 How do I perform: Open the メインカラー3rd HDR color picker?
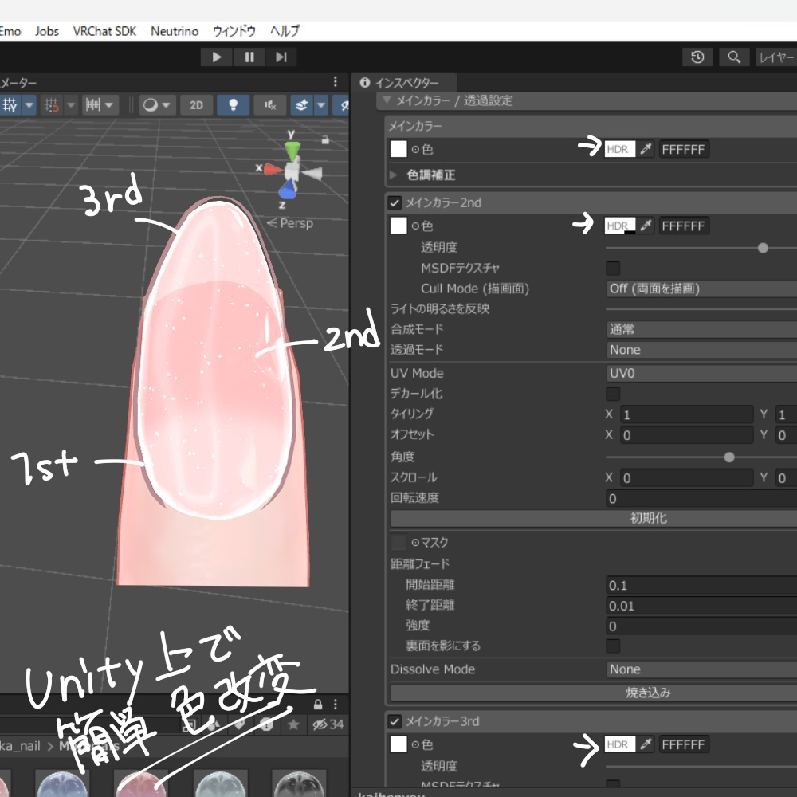[x=619, y=744]
